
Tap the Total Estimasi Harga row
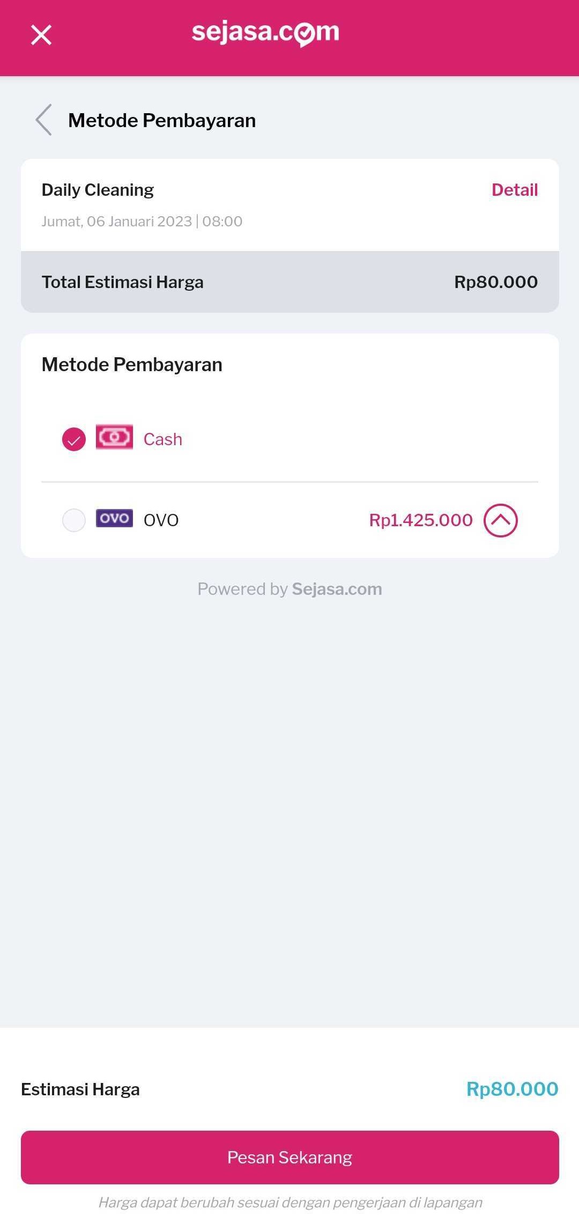click(x=289, y=282)
